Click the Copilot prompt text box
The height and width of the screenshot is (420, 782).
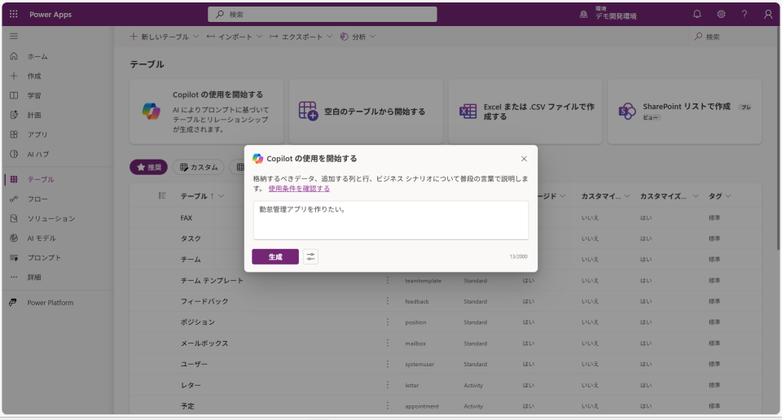pyautogui.click(x=390, y=221)
